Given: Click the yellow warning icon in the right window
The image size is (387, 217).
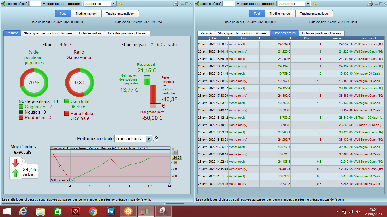Looking at the screenshot, I should pos(314,4).
